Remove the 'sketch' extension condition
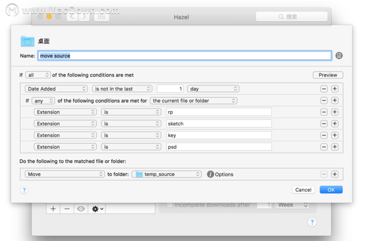This screenshot has height=241, width=366. 324,123
